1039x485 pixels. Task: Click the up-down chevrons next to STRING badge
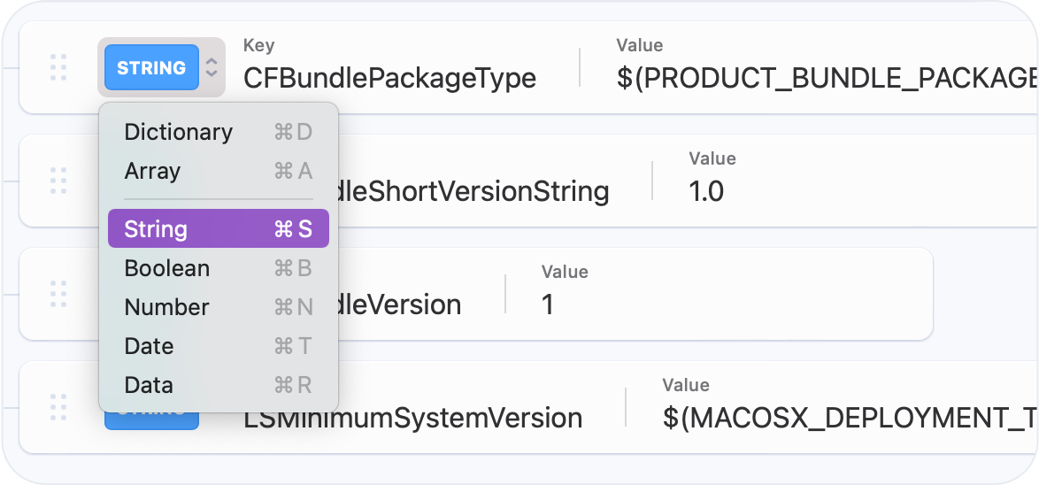tap(212, 68)
